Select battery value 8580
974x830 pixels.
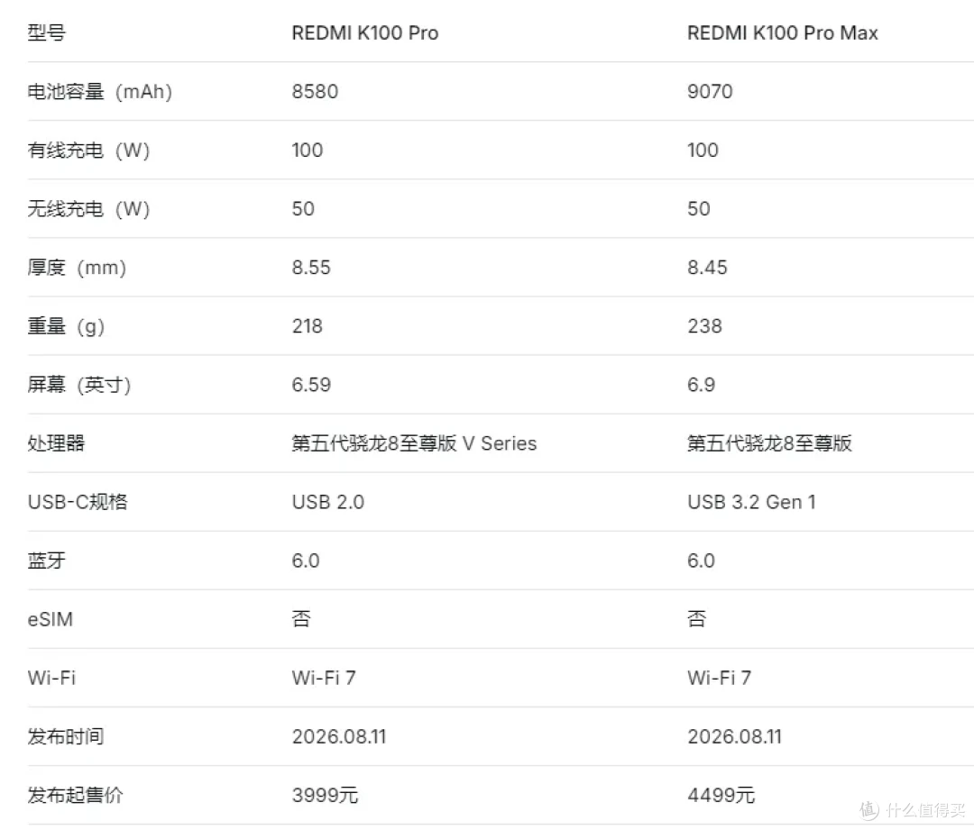(x=315, y=91)
